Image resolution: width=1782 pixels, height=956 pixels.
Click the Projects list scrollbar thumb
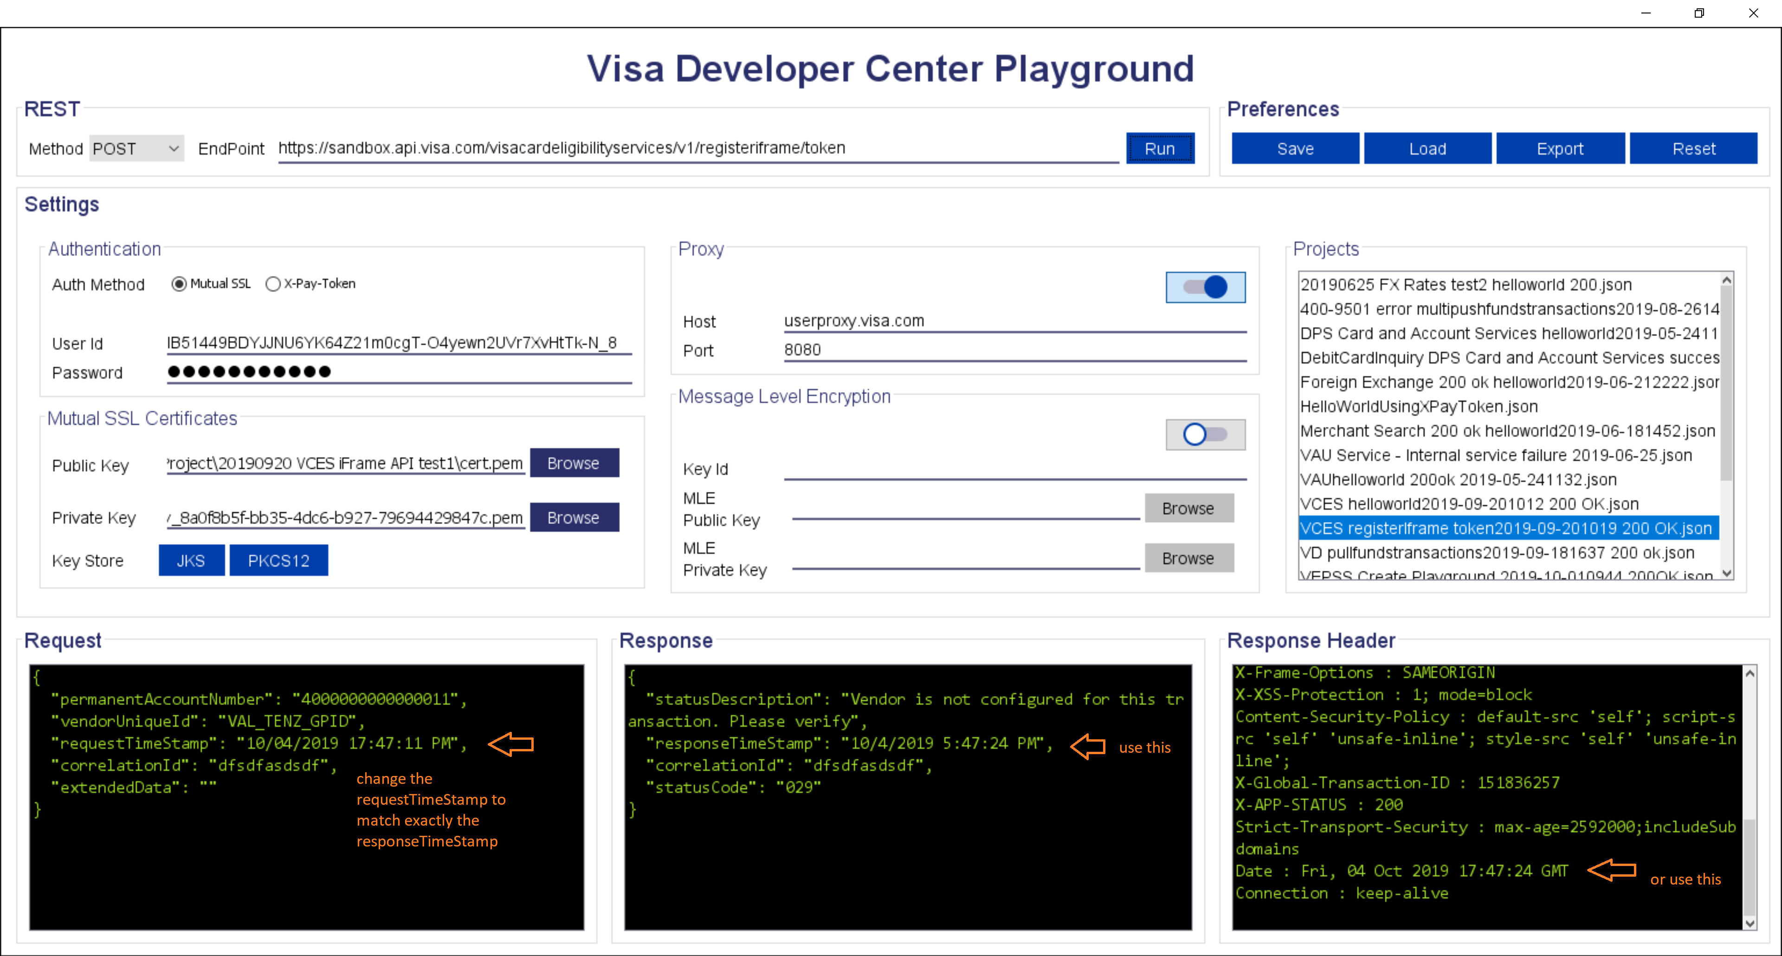1727,384
